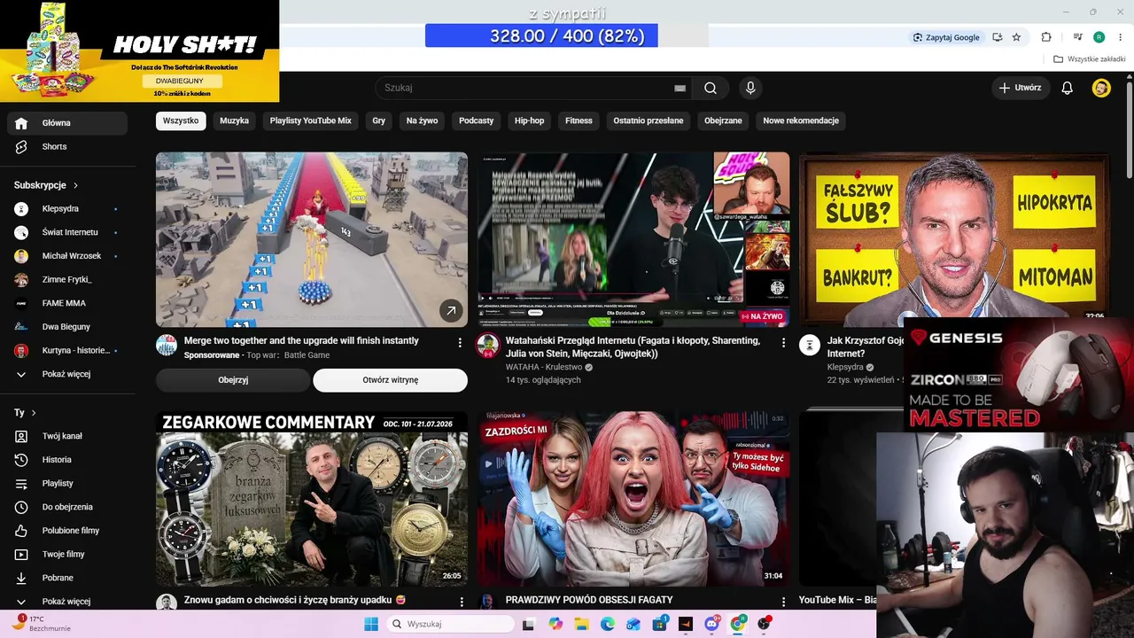Open Microsoft Store from the taskbar
This screenshot has height=638, width=1134.
tap(659, 624)
